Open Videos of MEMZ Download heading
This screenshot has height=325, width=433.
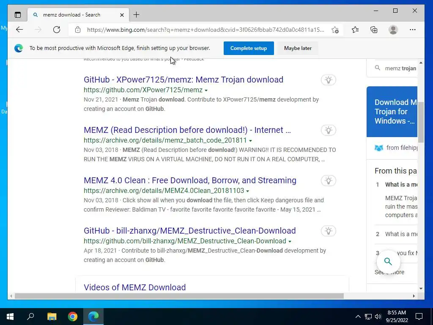coord(135,287)
